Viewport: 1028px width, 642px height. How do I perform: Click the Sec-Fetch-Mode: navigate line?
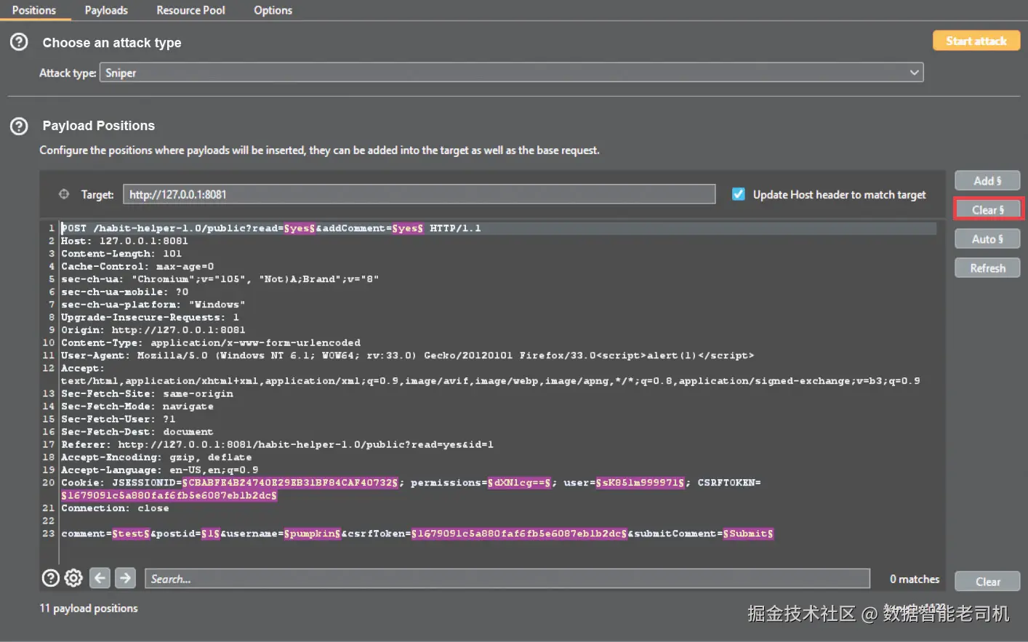point(137,406)
